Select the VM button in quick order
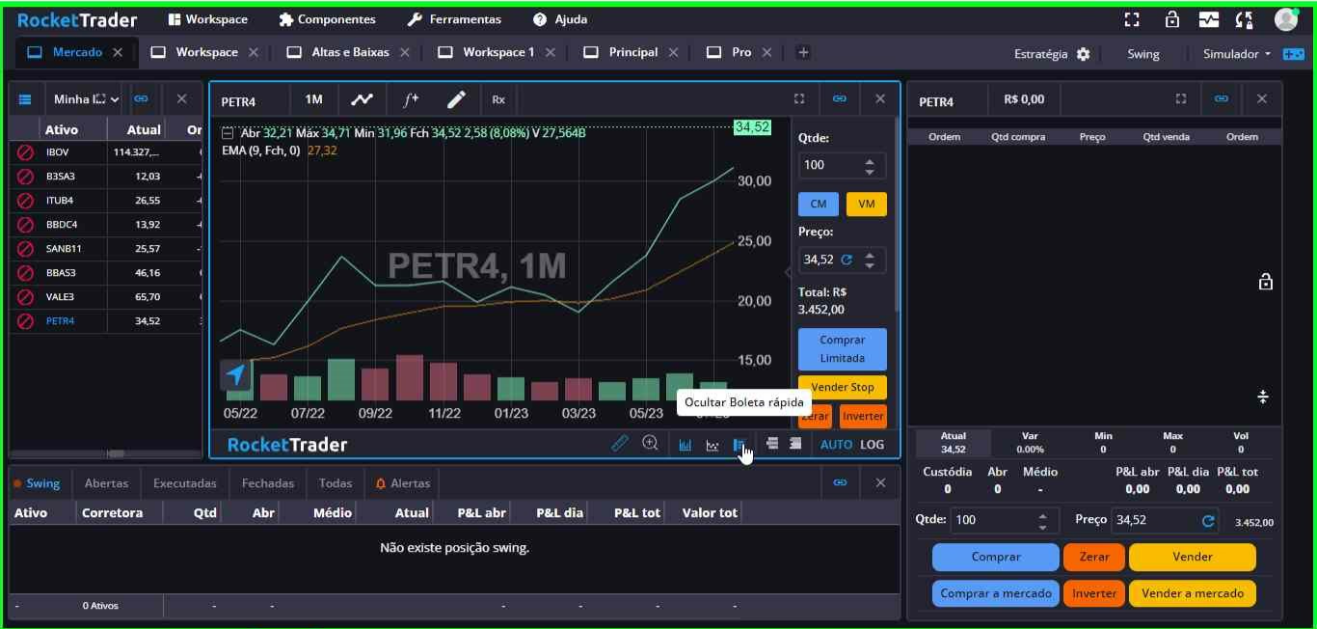The width and height of the screenshot is (1317, 629). [x=867, y=205]
